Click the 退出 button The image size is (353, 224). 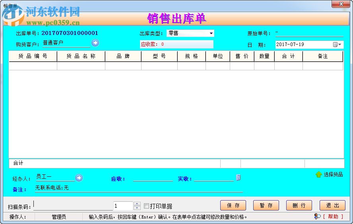[332, 205]
